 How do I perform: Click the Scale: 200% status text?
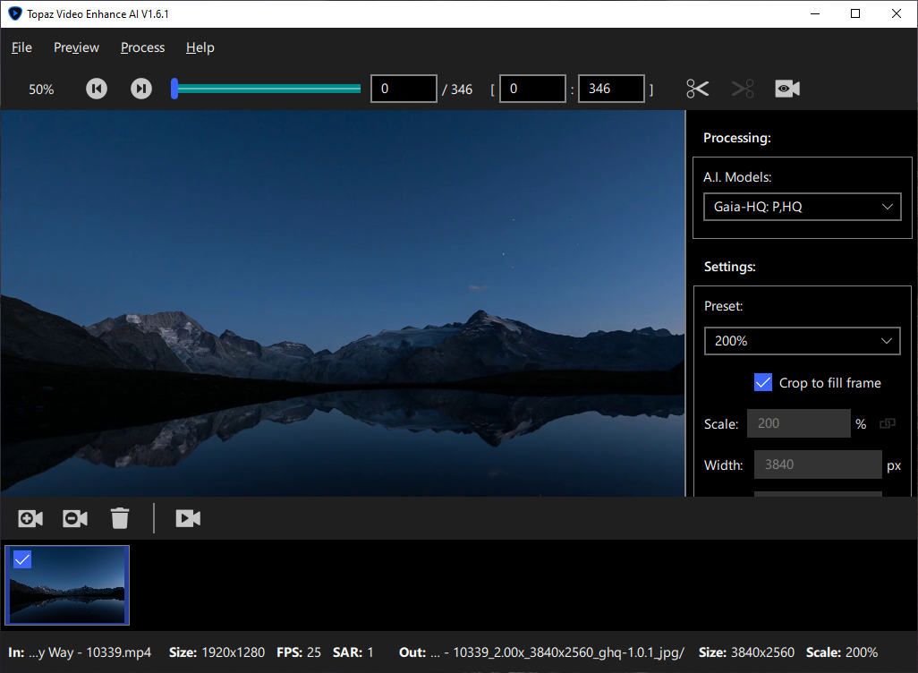click(842, 652)
